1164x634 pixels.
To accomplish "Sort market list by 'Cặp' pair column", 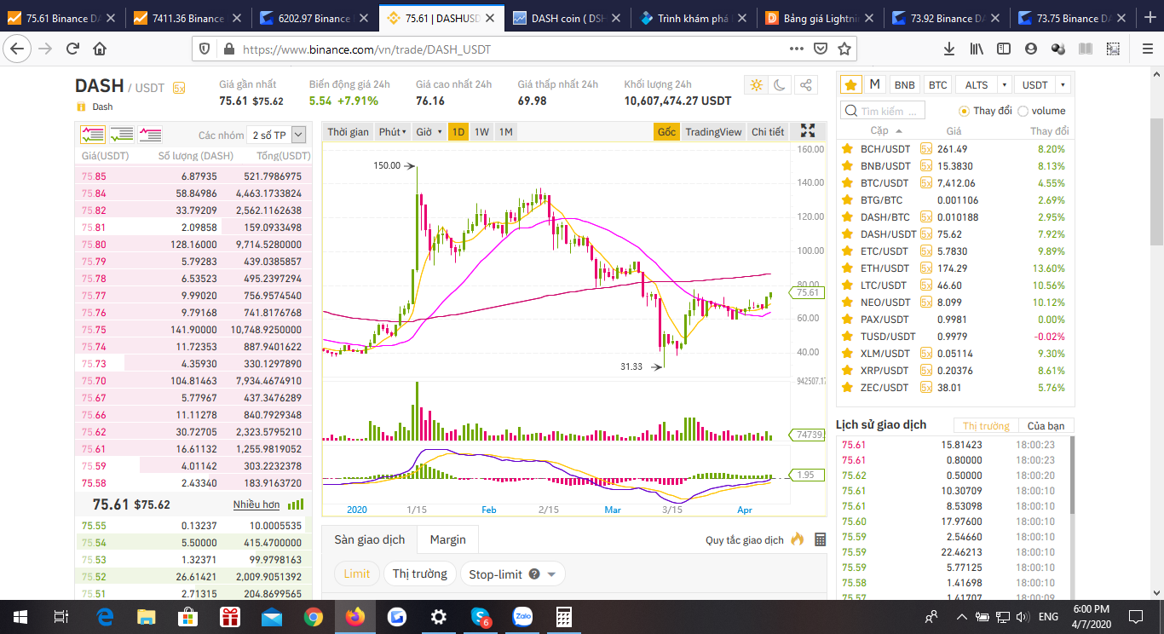I will [x=886, y=131].
